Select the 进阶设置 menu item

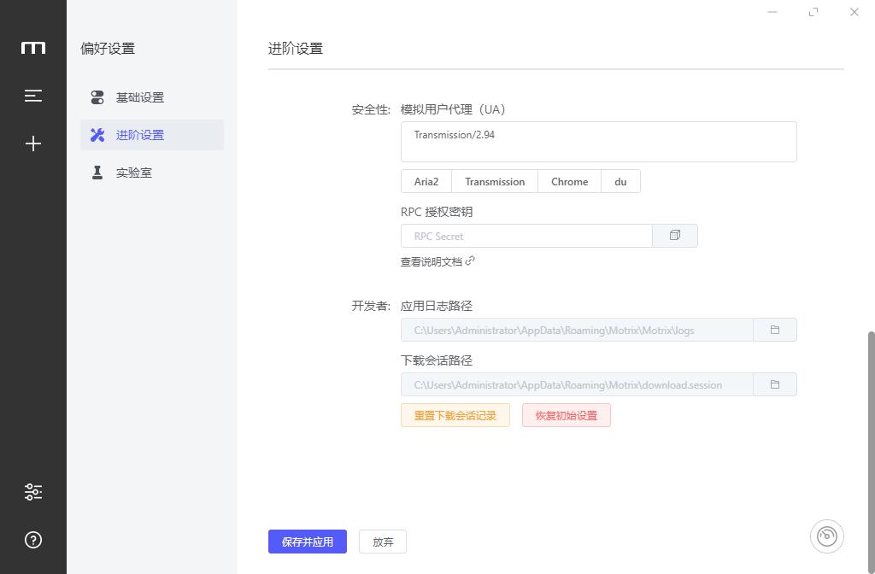coord(140,134)
